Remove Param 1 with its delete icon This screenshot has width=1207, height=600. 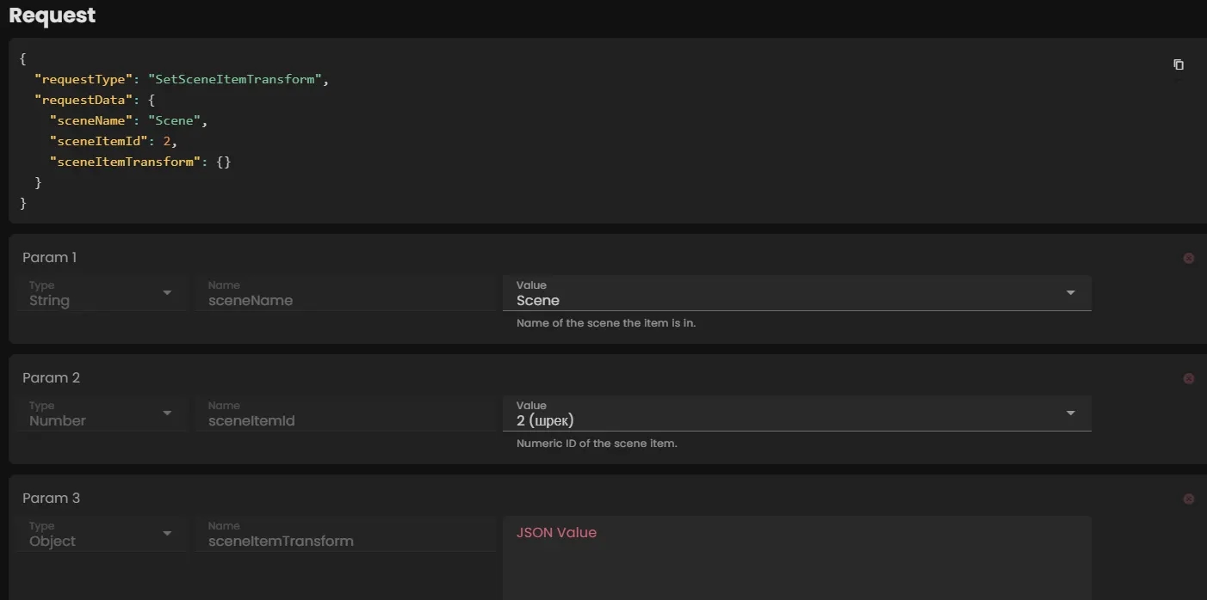(x=1189, y=258)
